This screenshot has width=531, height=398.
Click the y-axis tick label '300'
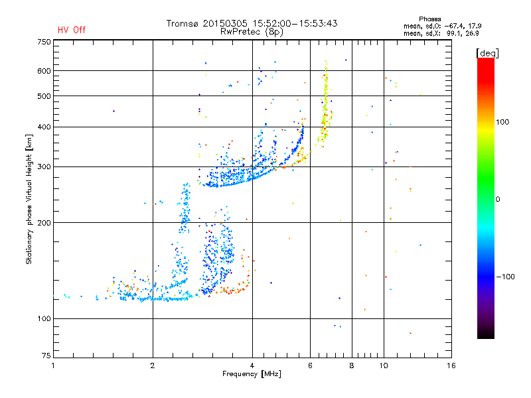pos(44,167)
